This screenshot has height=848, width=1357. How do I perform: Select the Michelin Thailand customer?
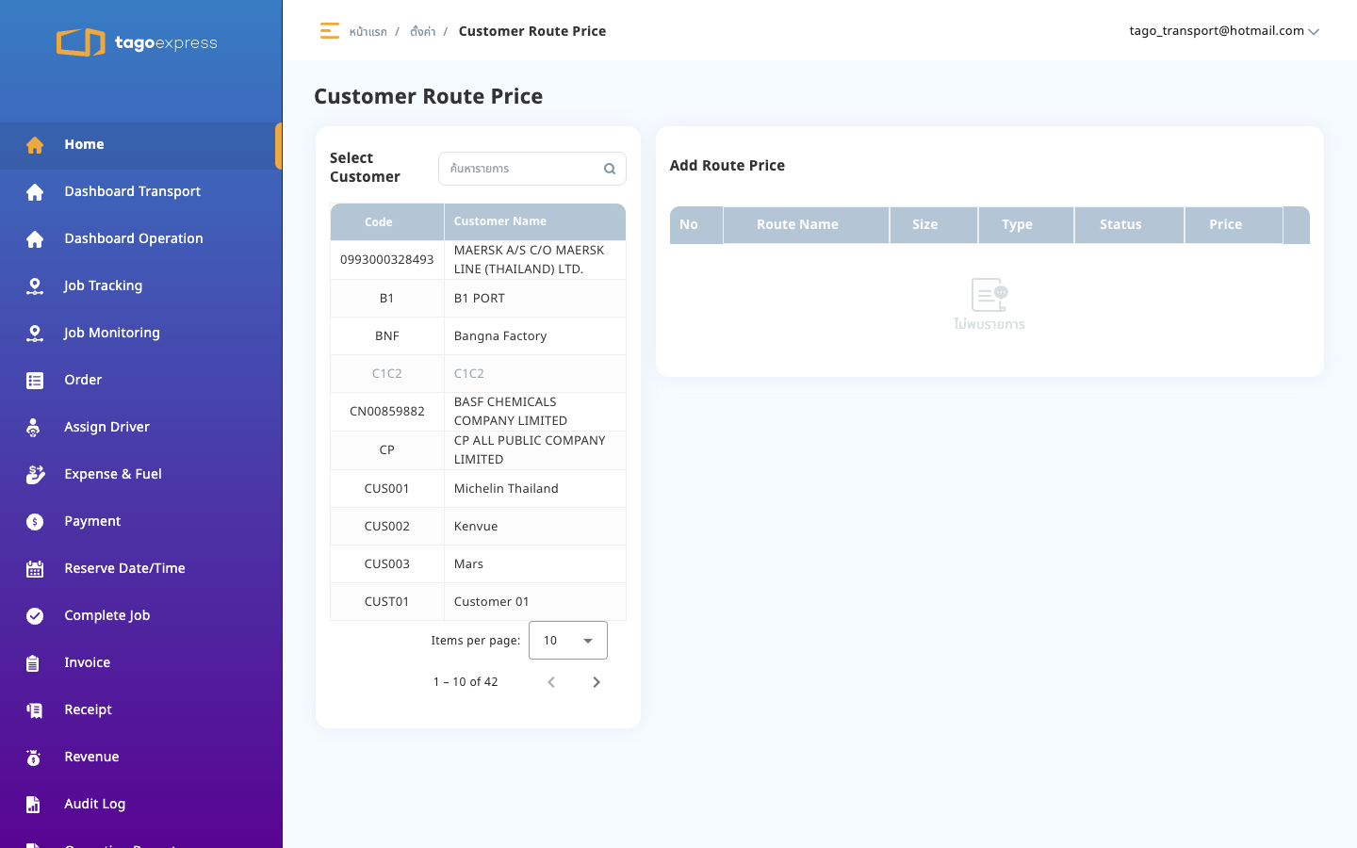tap(478, 489)
